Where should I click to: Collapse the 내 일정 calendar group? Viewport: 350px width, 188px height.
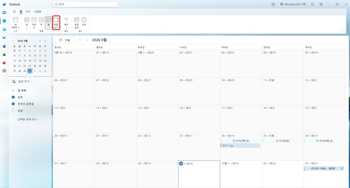pyautogui.click(x=13, y=91)
